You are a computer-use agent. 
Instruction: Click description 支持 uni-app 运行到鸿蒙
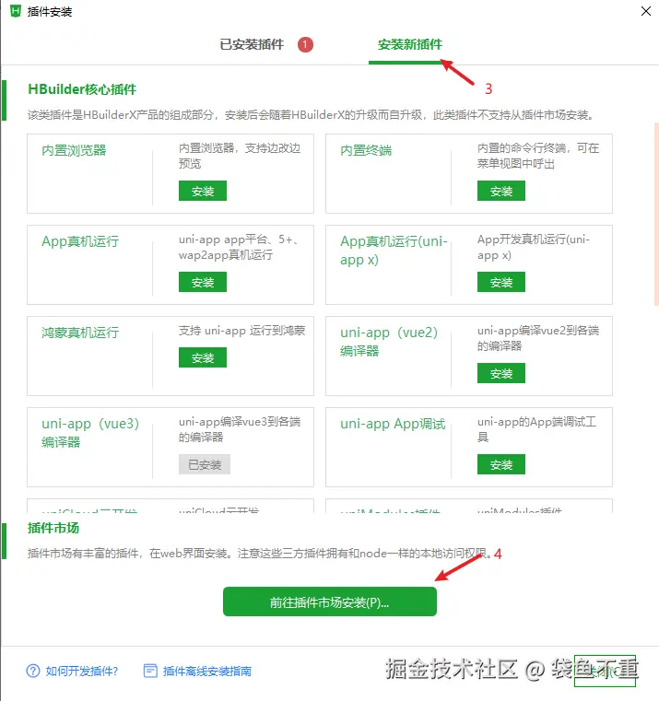coord(241,331)
